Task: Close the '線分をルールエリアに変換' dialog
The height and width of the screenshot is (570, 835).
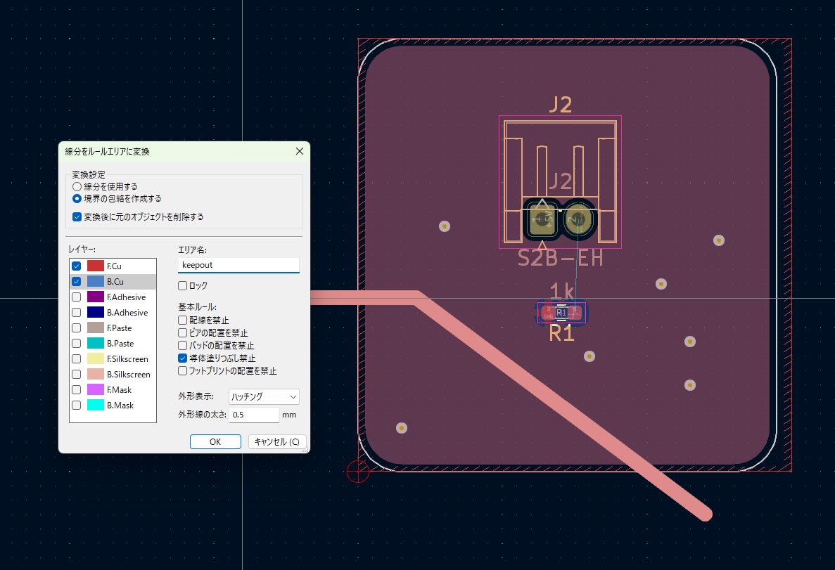Action: 299,152
